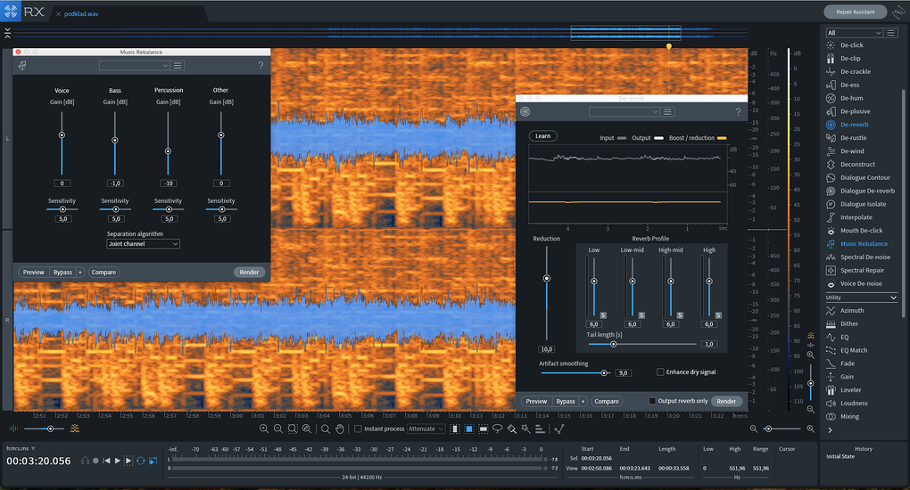Click the zoom-in magnifier in bottom toolbar

pos(264,429)
